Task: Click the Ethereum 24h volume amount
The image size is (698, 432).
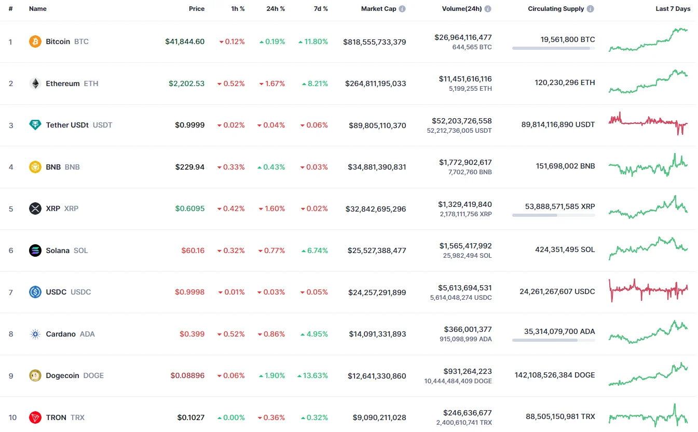Action: point(465,79)
